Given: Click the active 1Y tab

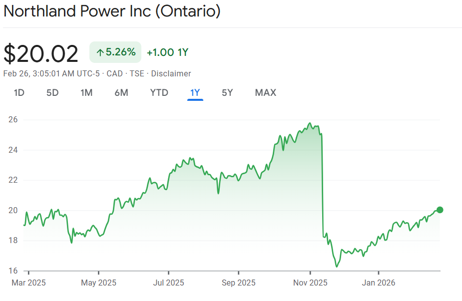Looking at the screenshot, I should coord(195,92).
